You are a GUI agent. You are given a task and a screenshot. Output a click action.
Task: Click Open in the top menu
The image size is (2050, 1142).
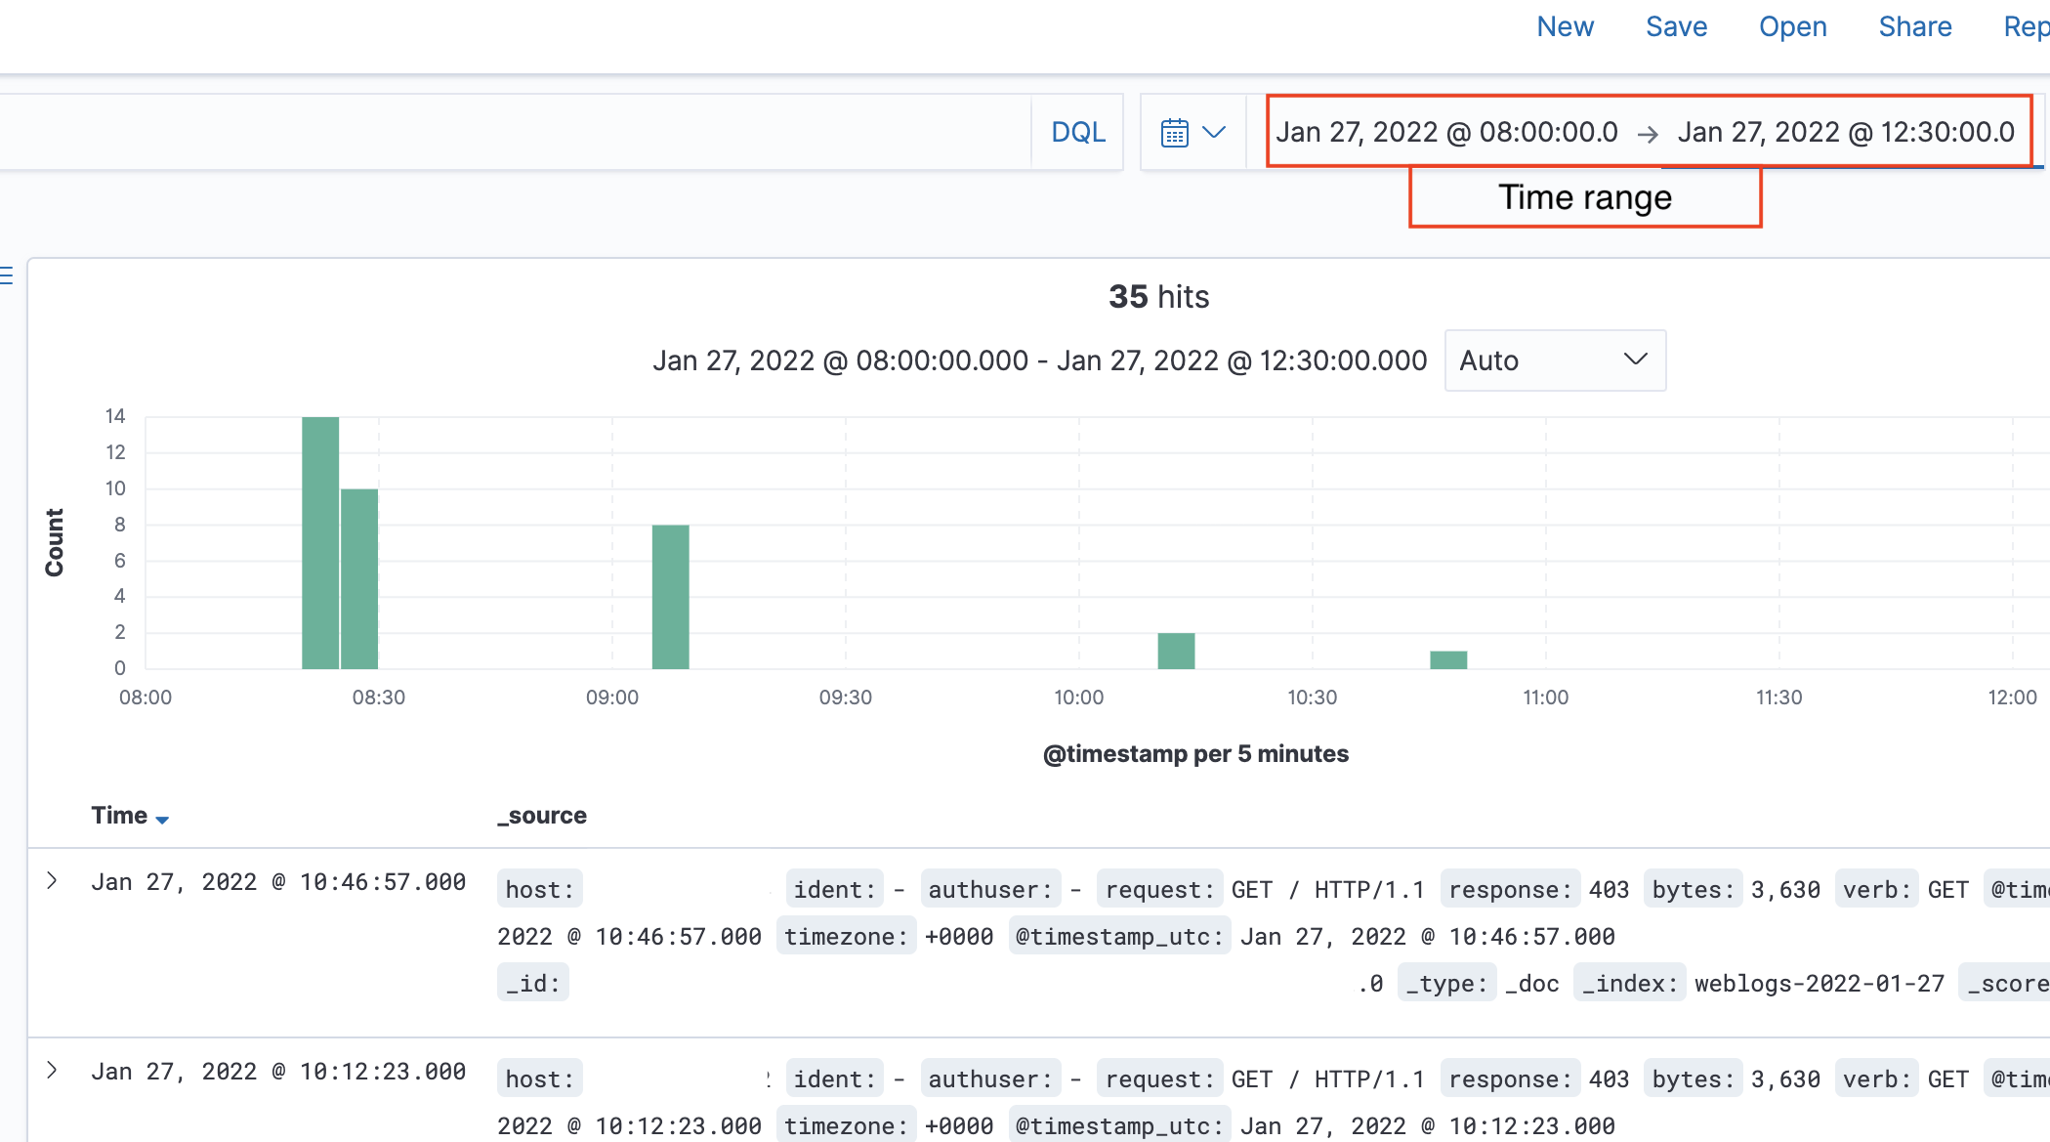coord(1792,26)
